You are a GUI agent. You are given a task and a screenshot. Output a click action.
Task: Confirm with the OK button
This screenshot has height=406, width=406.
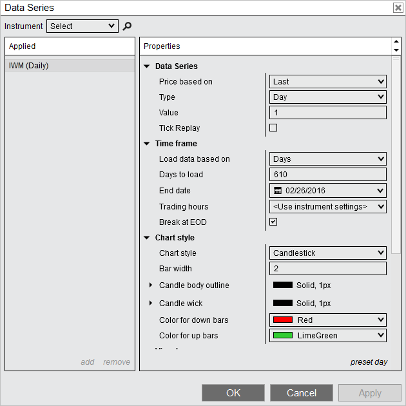(x=233, y=393)
